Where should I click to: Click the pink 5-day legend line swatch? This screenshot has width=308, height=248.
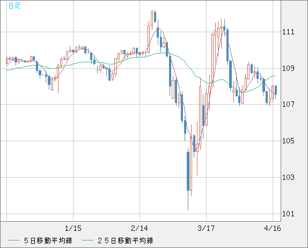point(14,240)
